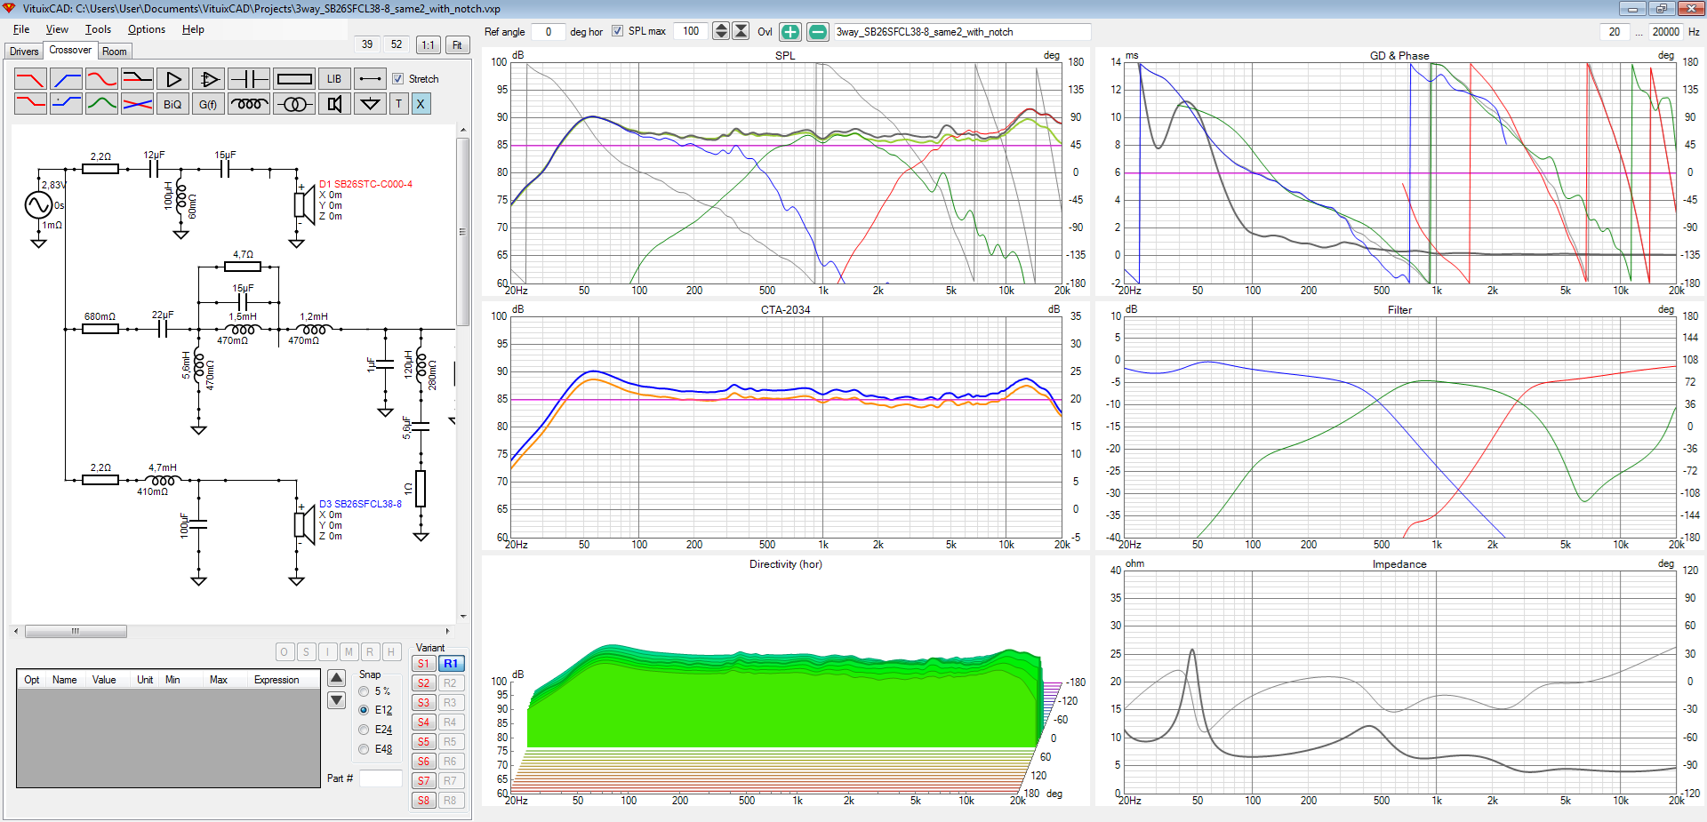Switch to the Drivers tab
This screenshot has height=822, width=1707.
click(x=24, y=52)
